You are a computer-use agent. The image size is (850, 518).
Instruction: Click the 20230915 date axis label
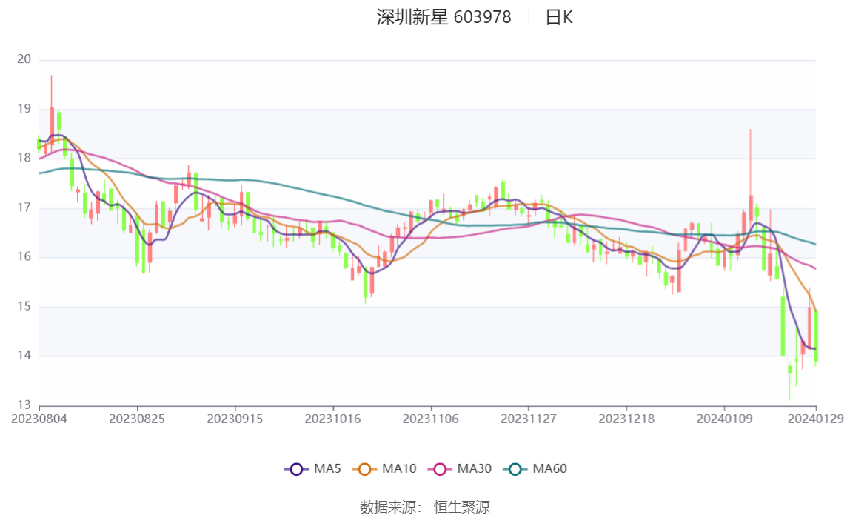[235, 419]
